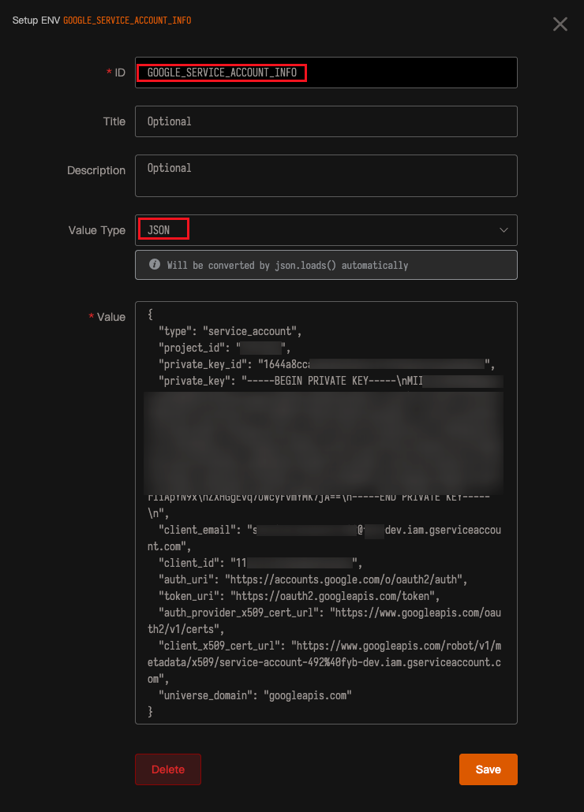Expand Value Type using the chevron arrow

pos(504,230)
